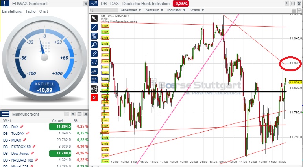The width and height of the screenshot is (303, 167).
Task: Select the aA text annotation tool
Action: pyautogui.click(x=94, y=71)
